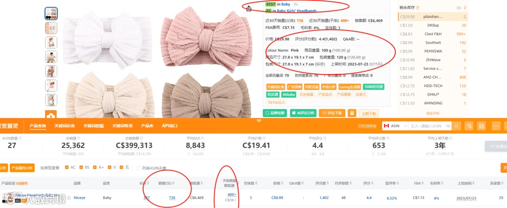507x208 pixels.
Task: Click the share icon above product image
Action: coord(249,9)
